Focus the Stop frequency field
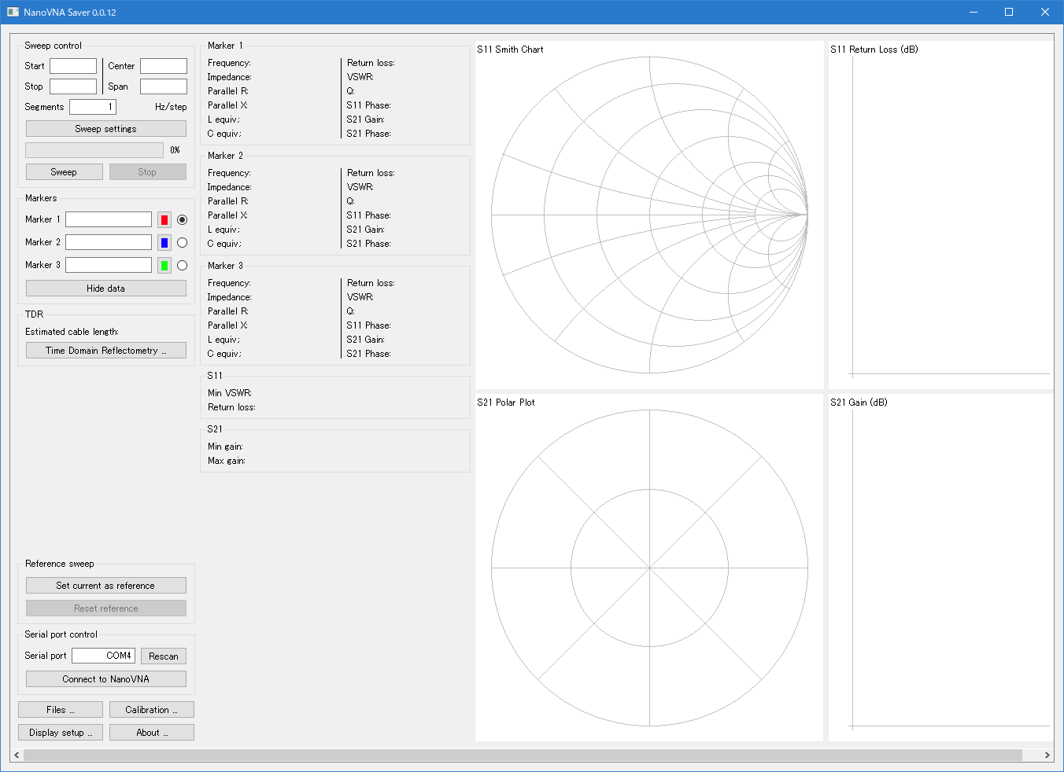This screenshot has width=1064, height=772. point(73,86)
